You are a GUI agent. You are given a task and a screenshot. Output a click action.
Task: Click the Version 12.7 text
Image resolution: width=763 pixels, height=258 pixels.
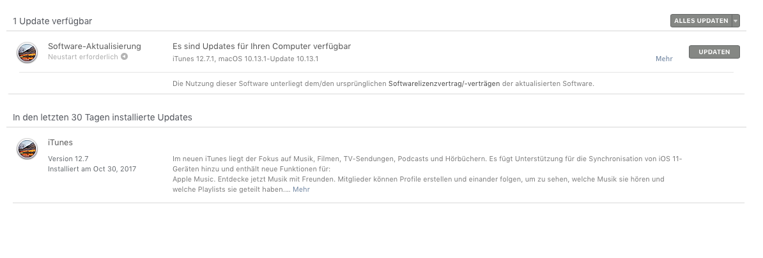click(69, 158)
